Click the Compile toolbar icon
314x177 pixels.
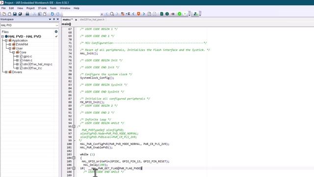(161, 14)
